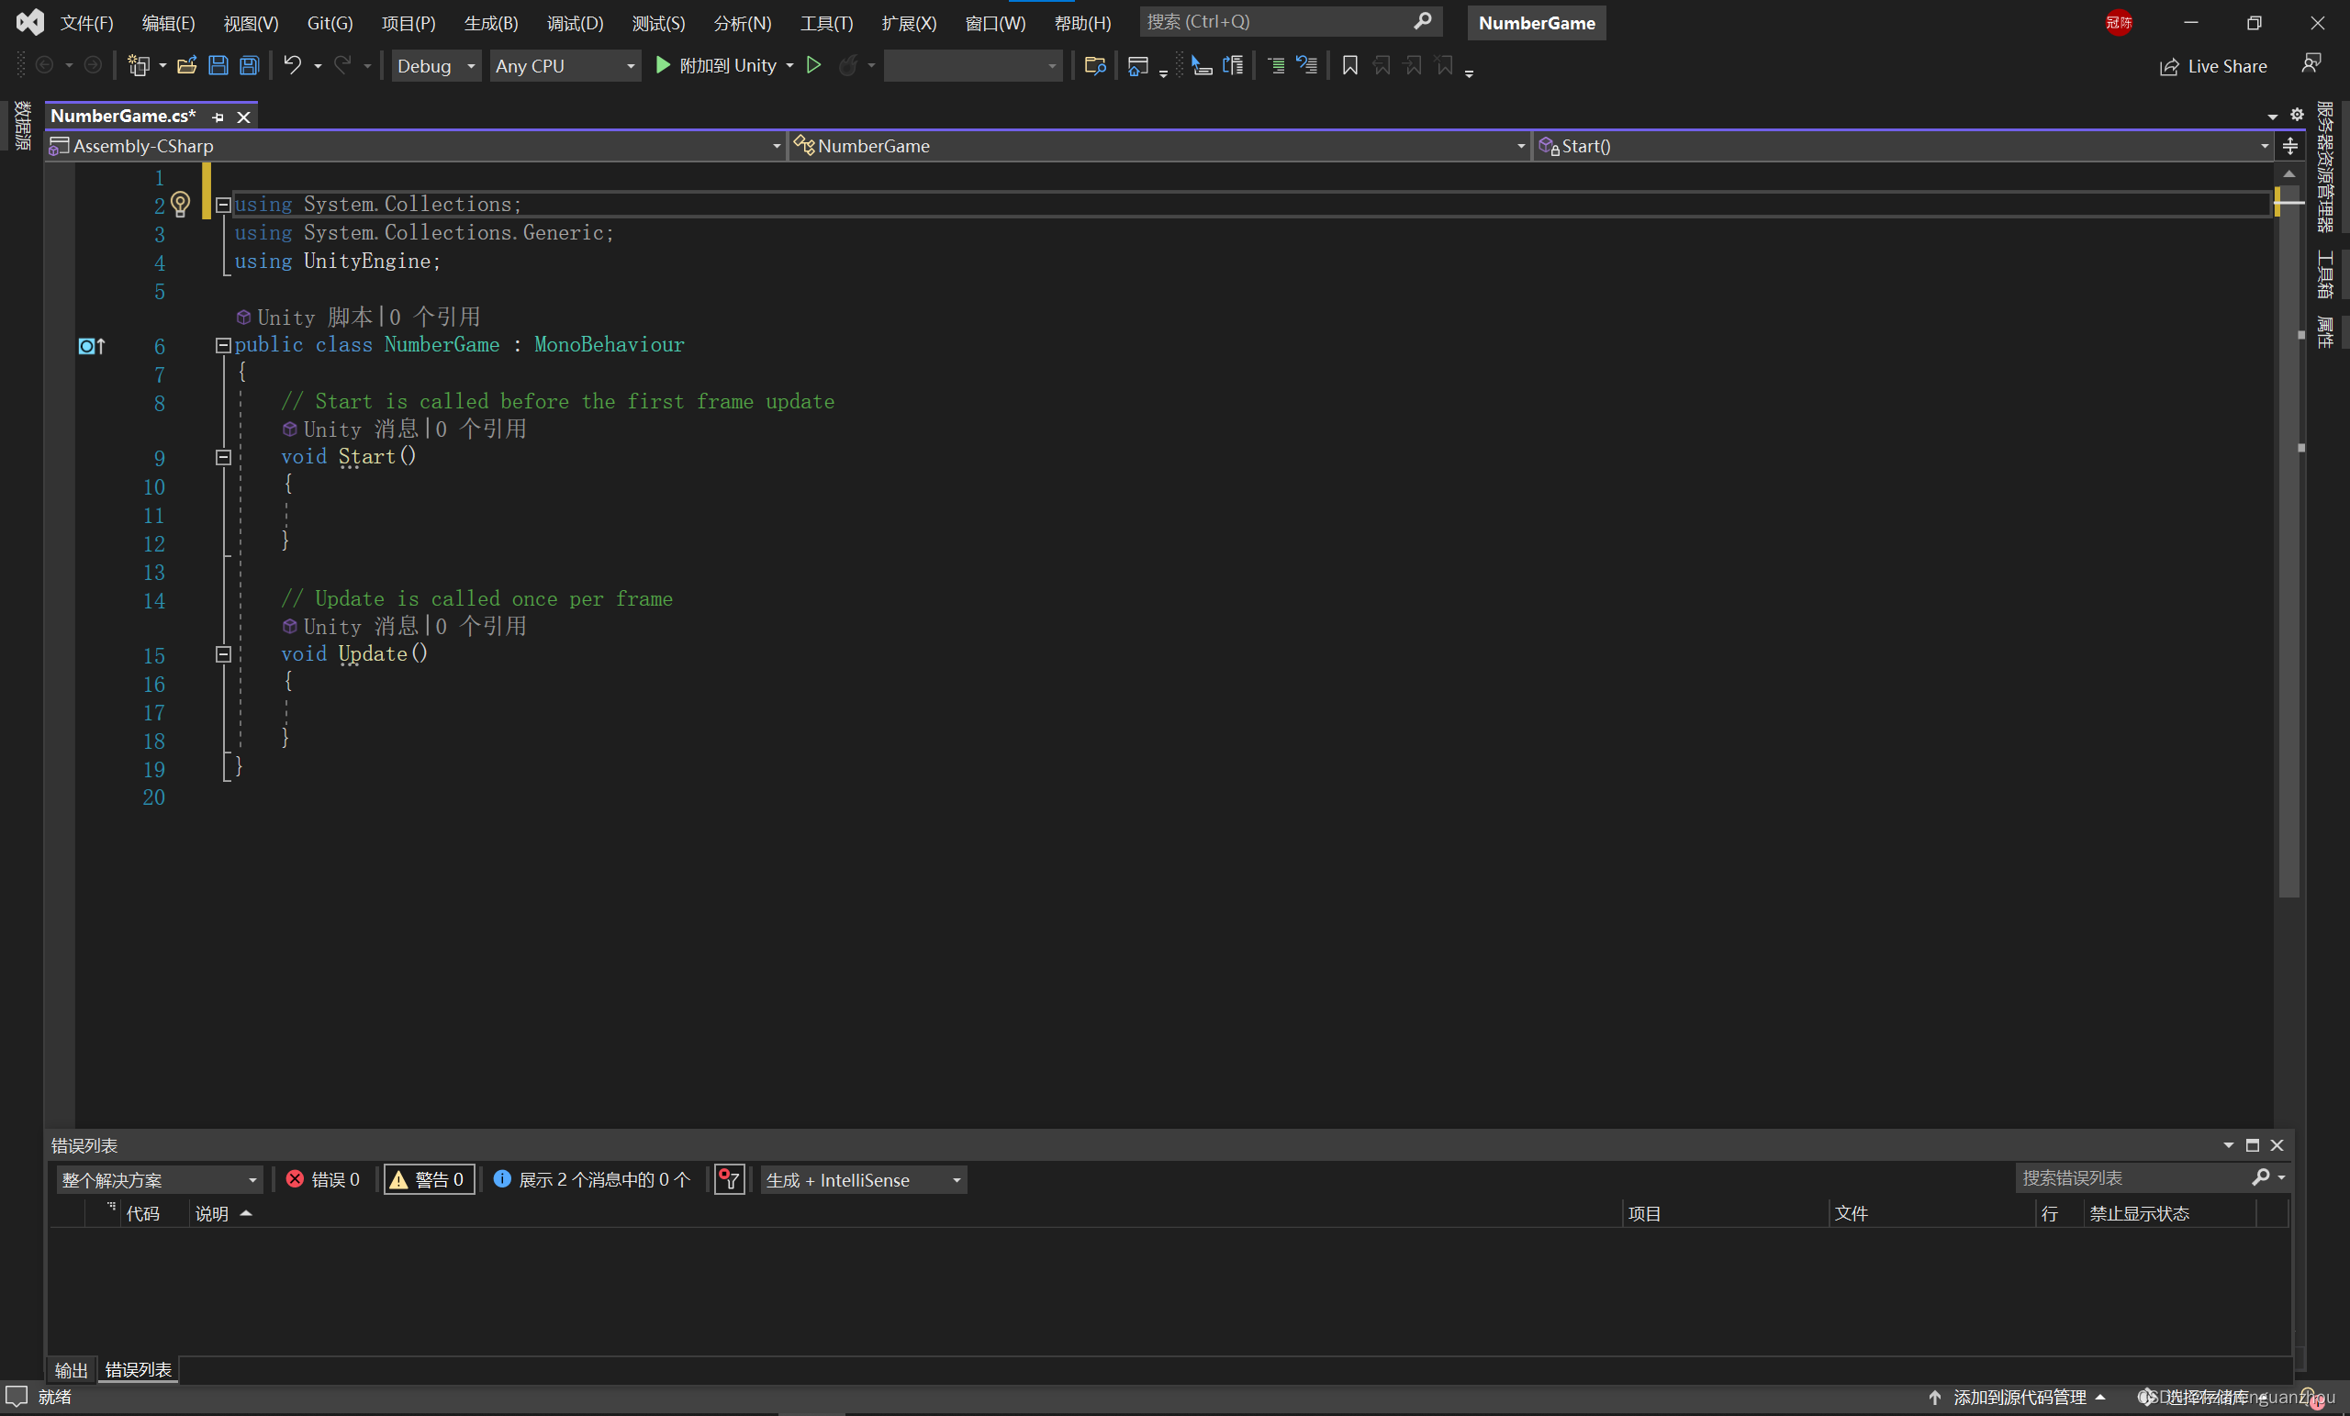This screenshot has width=2350, height=1416.
Task: Click the Open File folder icon
Action: (x=187, y=66)
